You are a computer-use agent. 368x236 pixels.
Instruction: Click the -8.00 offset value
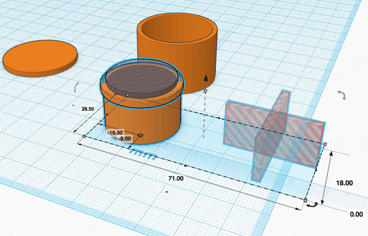[125, 139]
